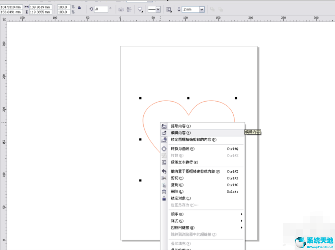Click the scissors icon beside 剪切
This screenshot has width=335, height=250.
tap(164, 178)
